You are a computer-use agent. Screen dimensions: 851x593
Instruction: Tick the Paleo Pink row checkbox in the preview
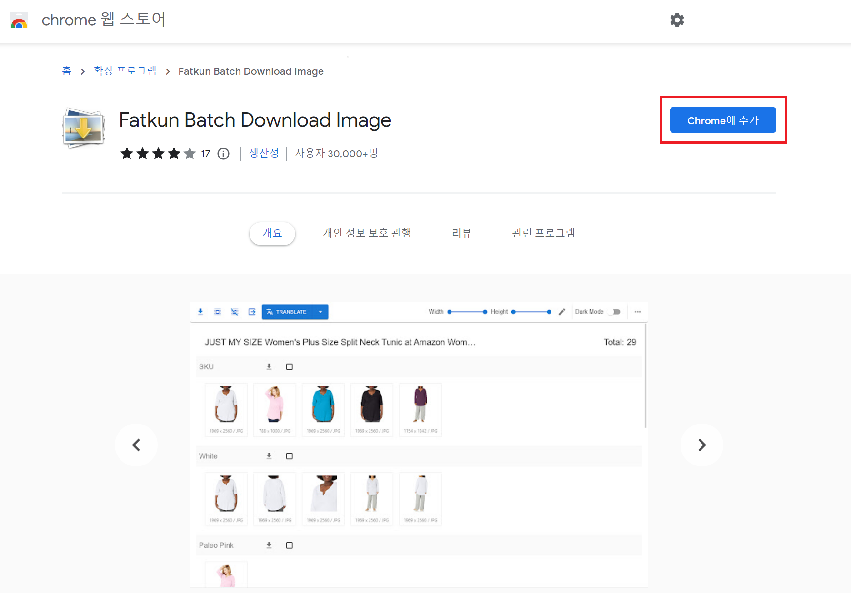click(289, 545)
